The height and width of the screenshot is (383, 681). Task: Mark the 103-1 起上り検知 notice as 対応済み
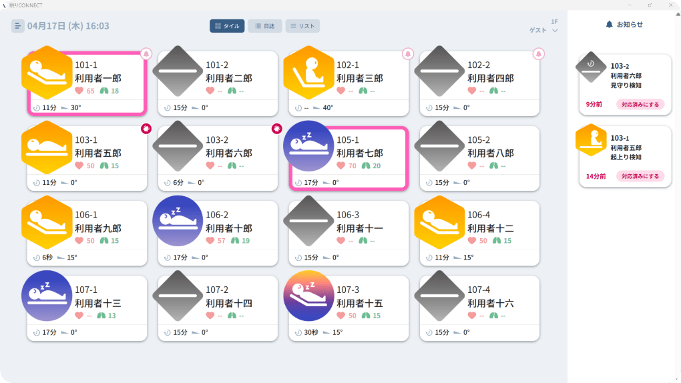(x=640, y=176)
